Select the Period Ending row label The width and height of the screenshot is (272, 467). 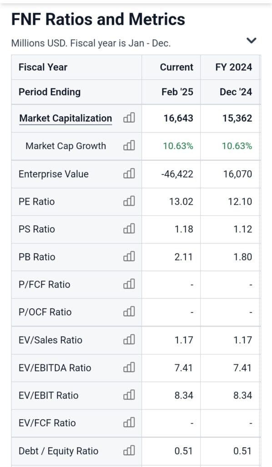point(49,92)
